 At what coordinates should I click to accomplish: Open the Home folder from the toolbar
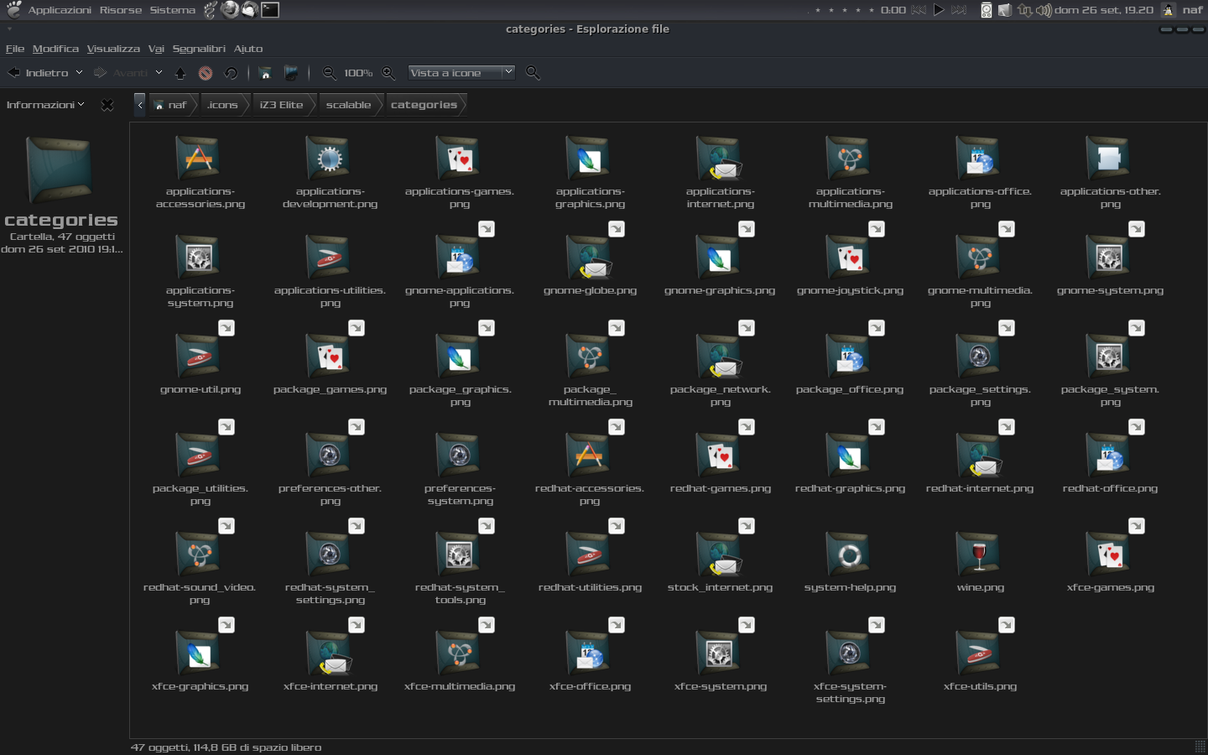tap(265, 73)
